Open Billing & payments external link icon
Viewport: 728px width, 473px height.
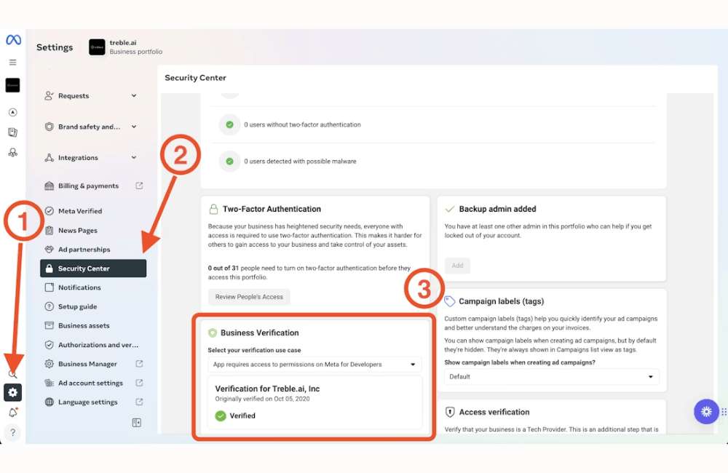click(139, 186)
